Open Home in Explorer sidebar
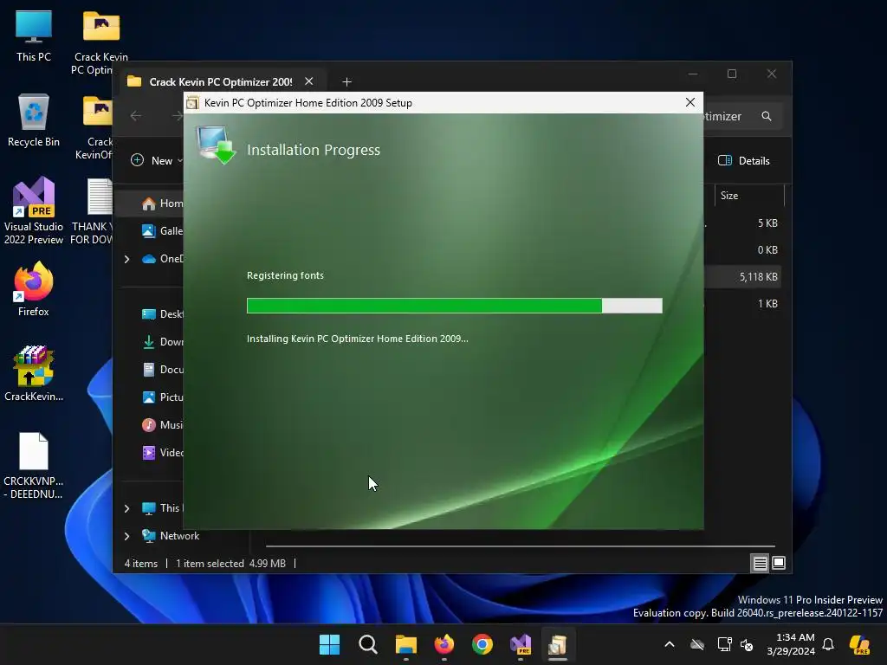 (x=162, y=203)
